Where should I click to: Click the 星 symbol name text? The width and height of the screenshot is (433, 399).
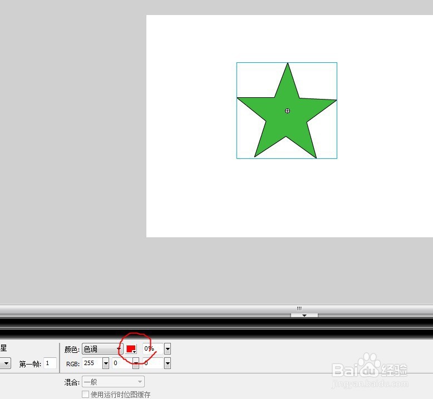pyautogui.click(x=3, y=348)
